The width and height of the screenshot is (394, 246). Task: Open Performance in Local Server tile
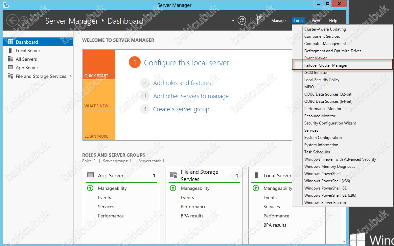276,216
